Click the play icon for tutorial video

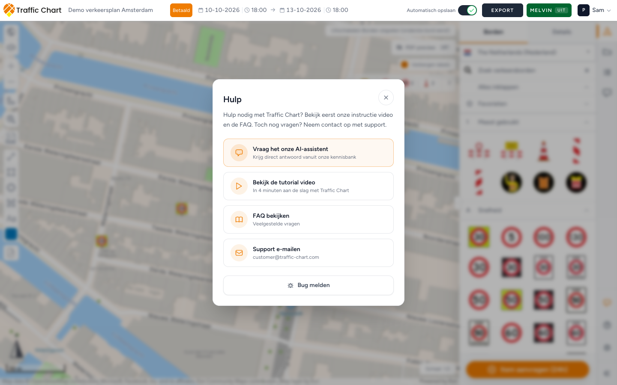(239, 186)
